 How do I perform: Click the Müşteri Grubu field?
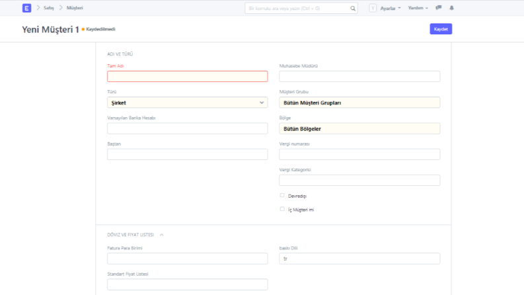[x=359, y=103]
